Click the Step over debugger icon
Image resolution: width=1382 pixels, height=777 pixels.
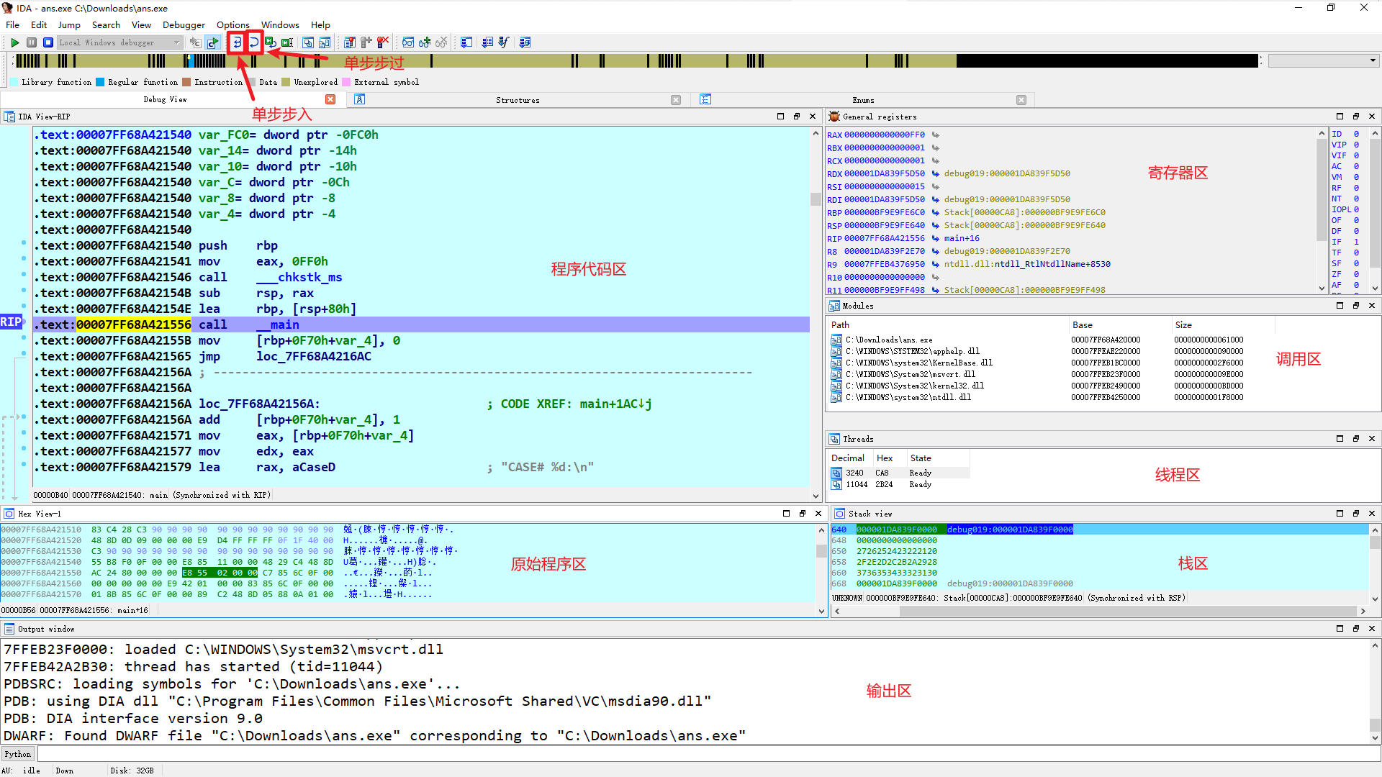click(253, 42)
